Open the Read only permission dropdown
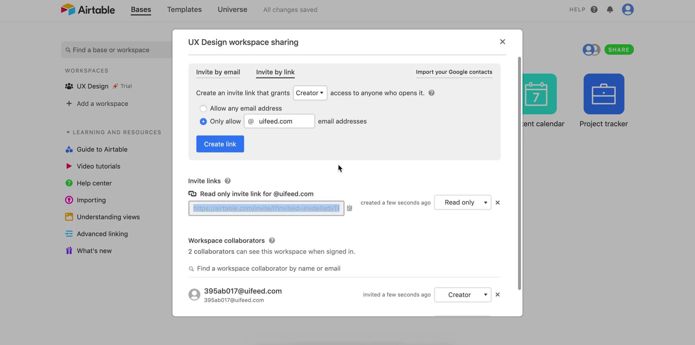 (x=463, y=203)
